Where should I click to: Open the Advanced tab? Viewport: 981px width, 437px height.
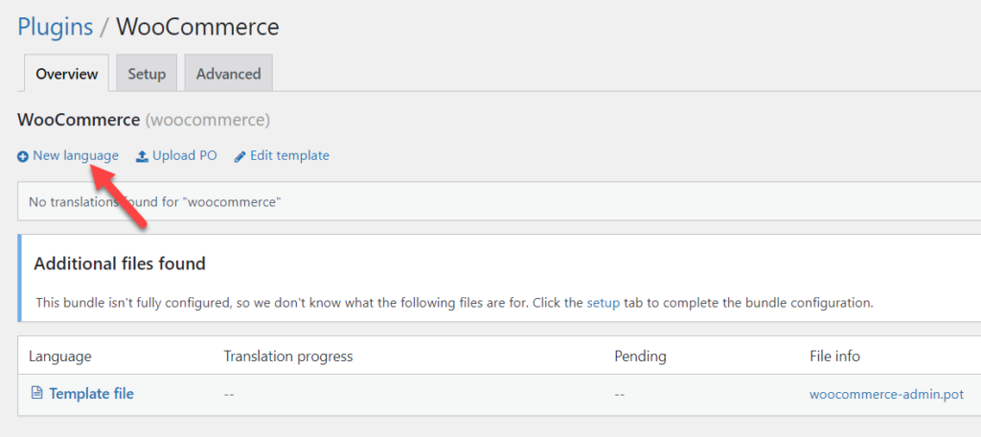(x=228, y=73)
